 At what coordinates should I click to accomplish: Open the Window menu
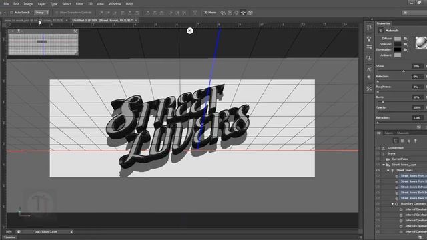pos(115,4)
